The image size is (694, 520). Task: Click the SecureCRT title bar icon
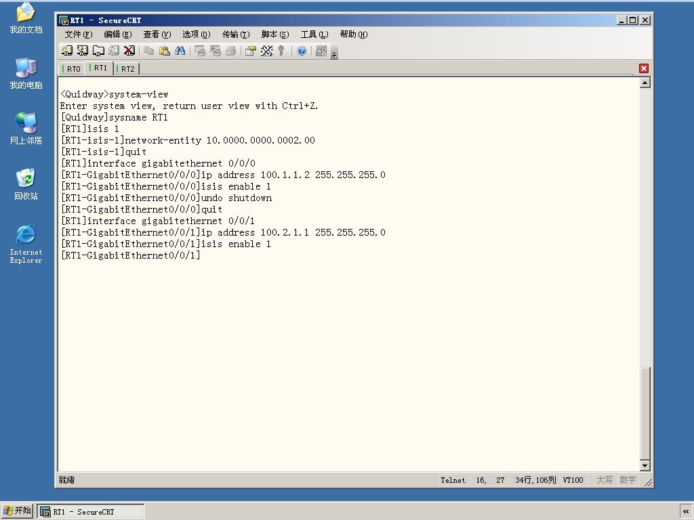click(64, 20)
